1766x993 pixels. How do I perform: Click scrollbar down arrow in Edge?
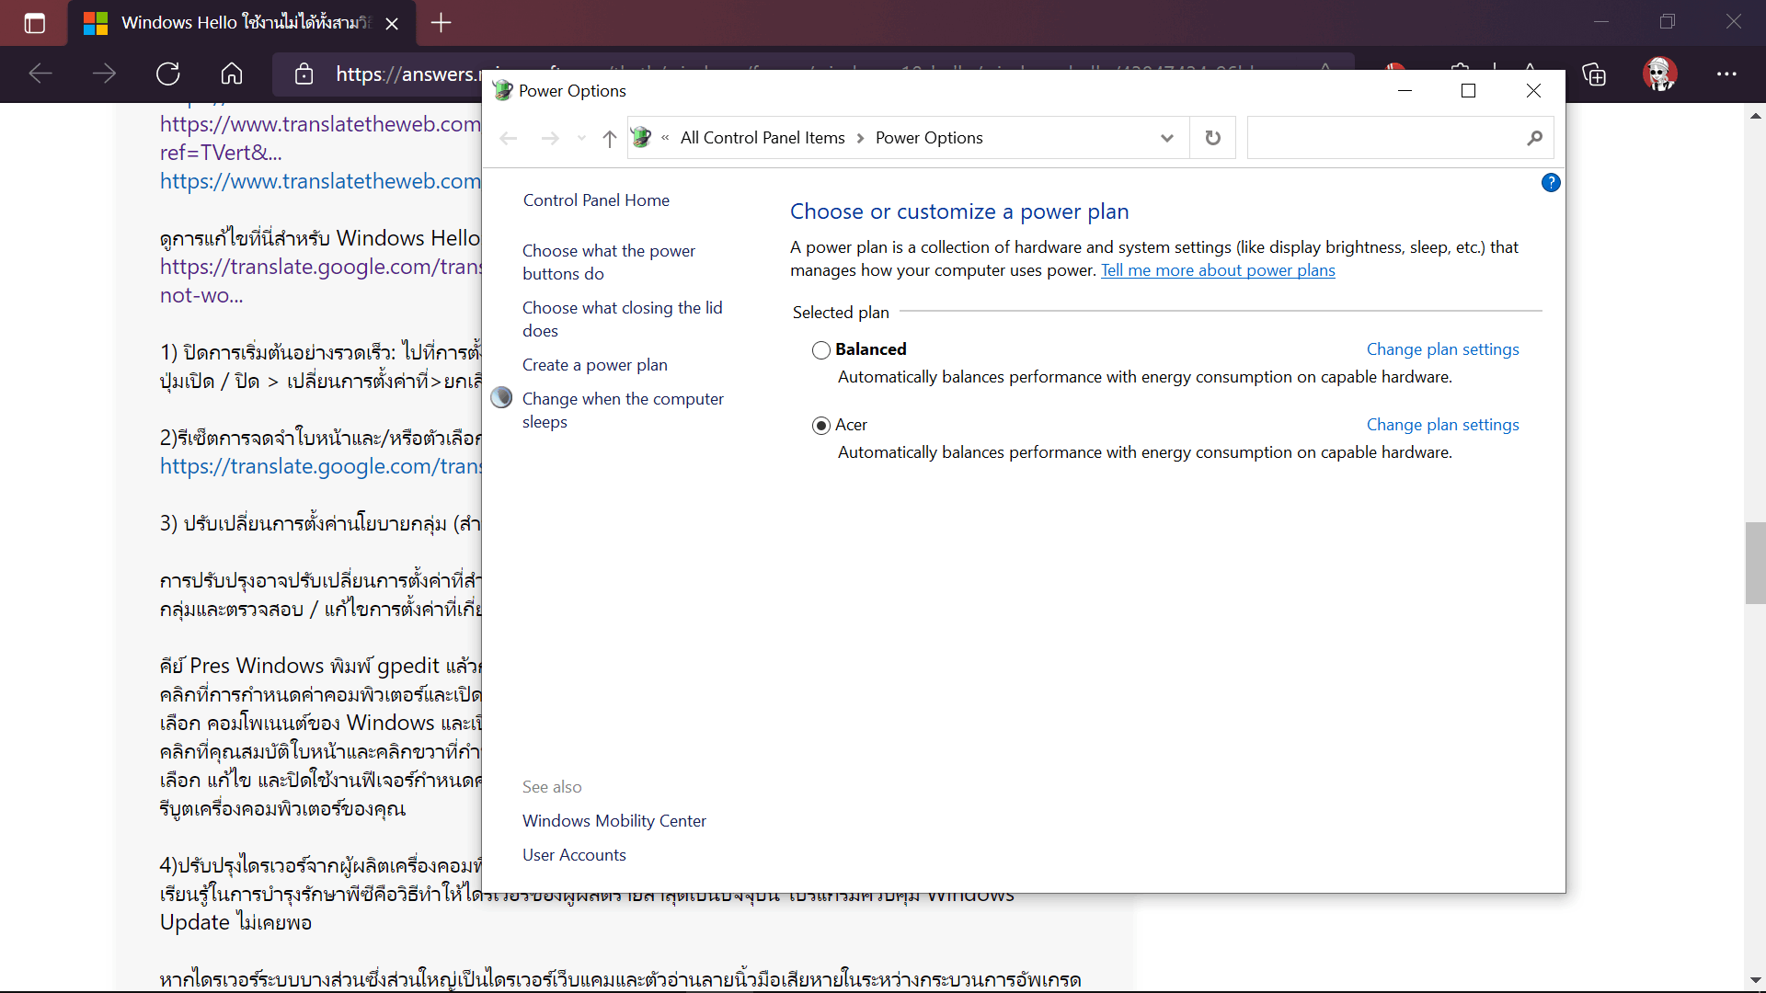(1755, 980)
